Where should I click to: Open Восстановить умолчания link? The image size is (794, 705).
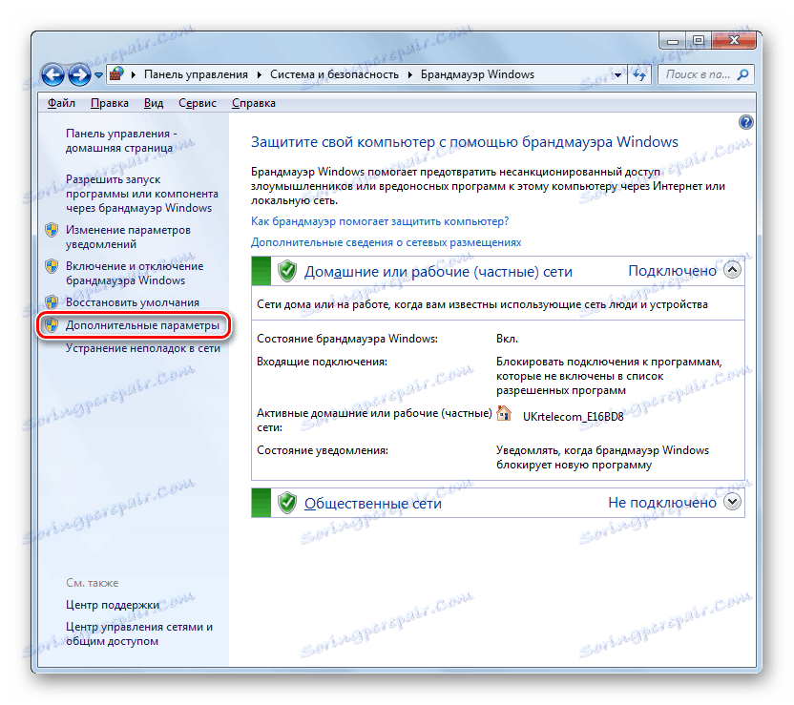(133, 302)
